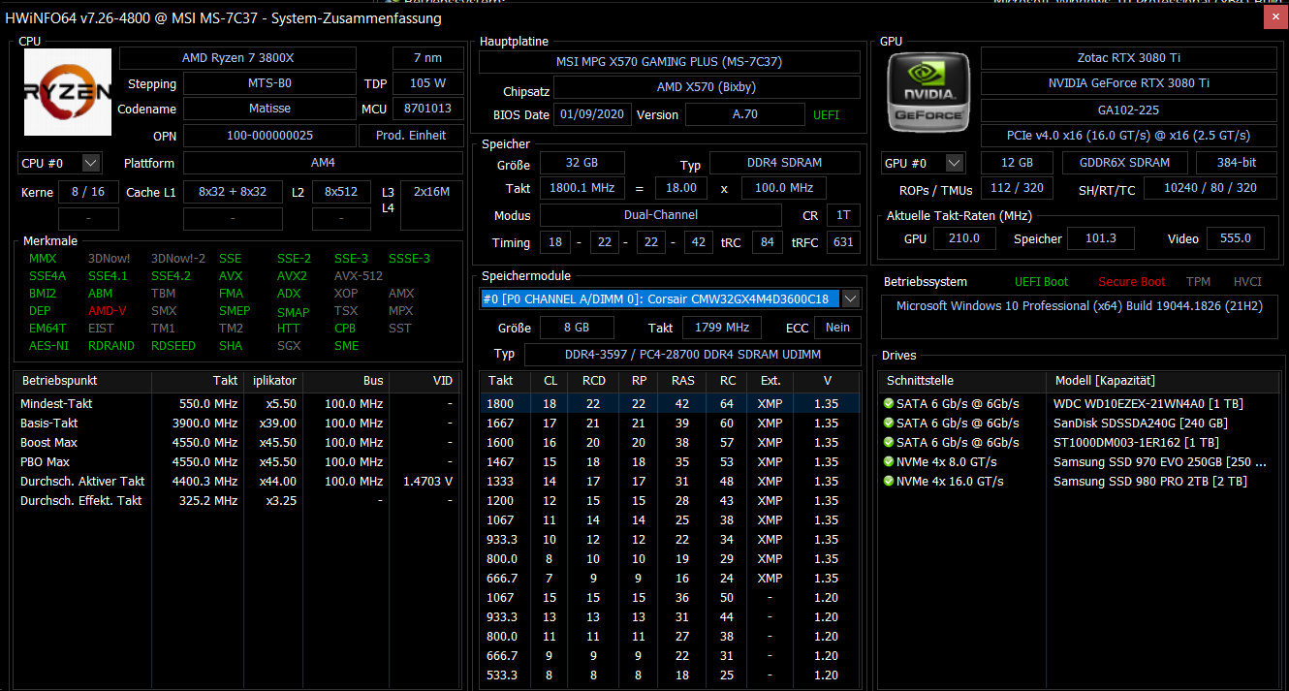The image size is (1289, 691).
Task: Click the PCIe v4.0 x16 link field
Action: pos(1129,136)
